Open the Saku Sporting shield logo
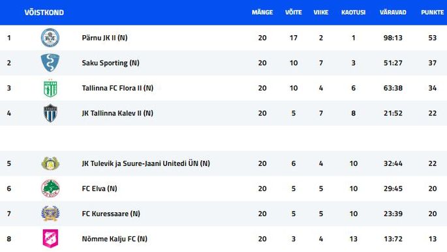447x252 pixels. [x=50, y=63]
